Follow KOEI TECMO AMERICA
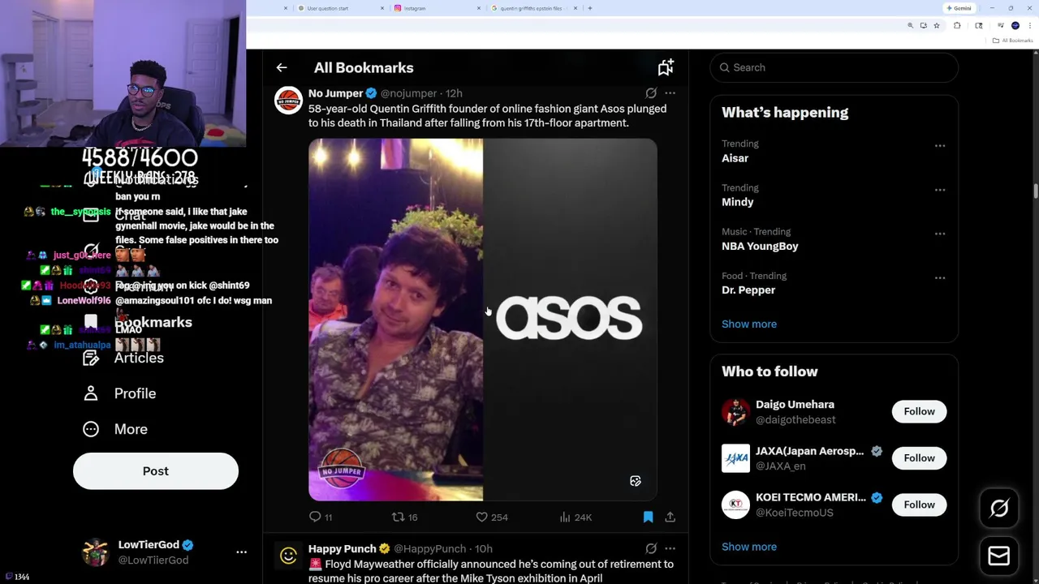 tap(919, 505)
